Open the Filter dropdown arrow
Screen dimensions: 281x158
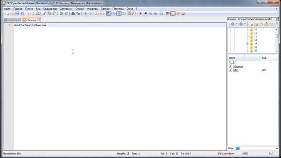277,148
